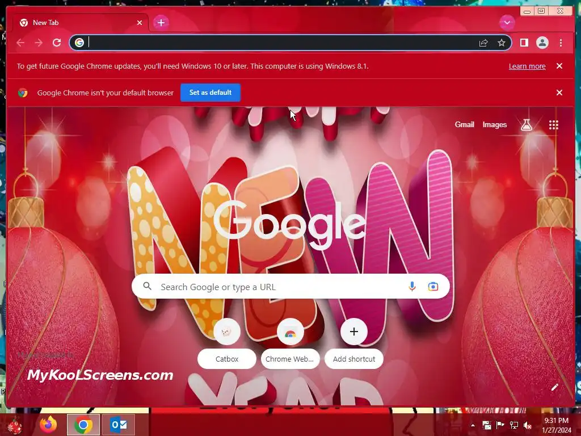The width and height of the screenshot is (581, 436).
Task: Open Chrome's three-dot menu
Action: click(x=561, y=43)
